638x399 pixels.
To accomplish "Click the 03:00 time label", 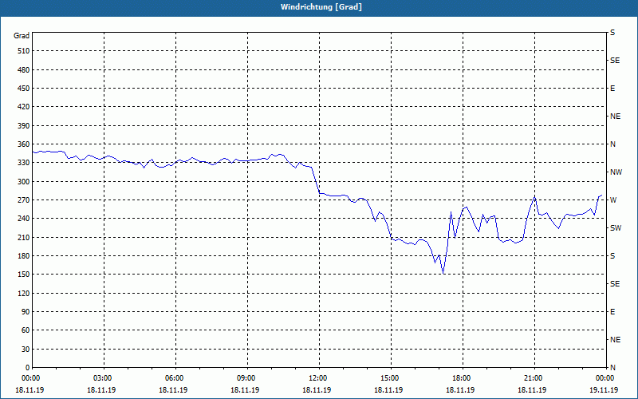I will point(102,378).
